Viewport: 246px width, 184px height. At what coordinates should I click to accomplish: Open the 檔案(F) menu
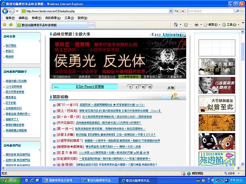10,18
